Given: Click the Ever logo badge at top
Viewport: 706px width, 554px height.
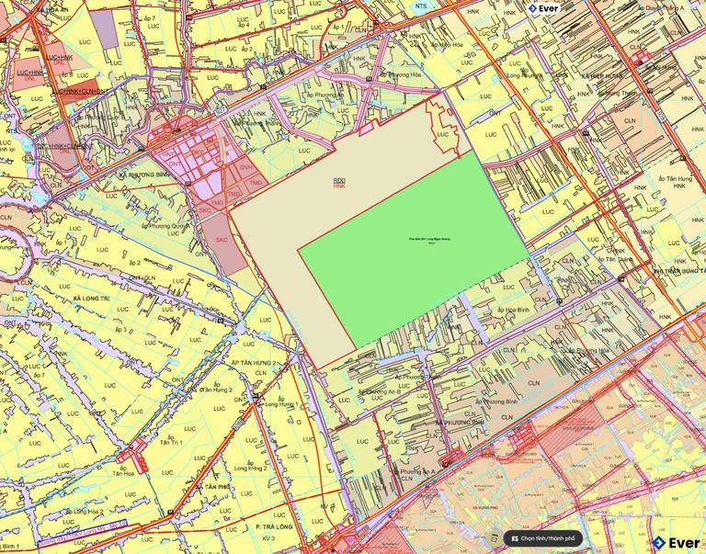Looking at the screenshot, I should [x=542, y=8].
